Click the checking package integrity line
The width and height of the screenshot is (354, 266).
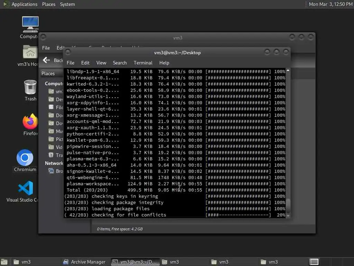click(x=176, y=202)
